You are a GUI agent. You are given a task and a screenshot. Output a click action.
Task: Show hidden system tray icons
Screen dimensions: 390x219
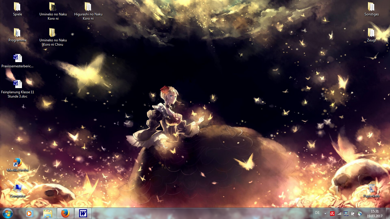(325, 213)
